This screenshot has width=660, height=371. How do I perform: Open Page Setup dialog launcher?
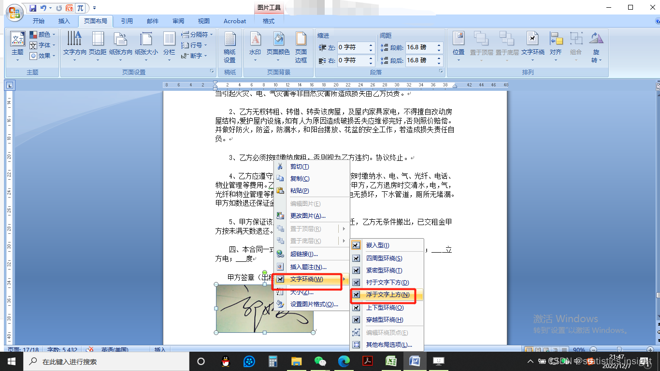point(212,71)
